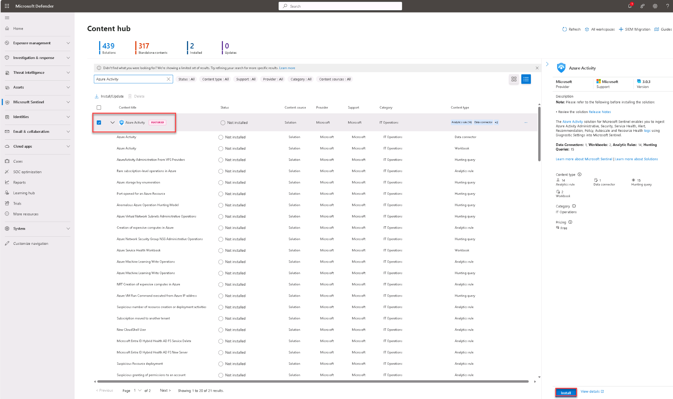This screenshot has width=673, height=399.
Task: Click the vertical scrollbar of the table
Action: (x=539, y=133)
